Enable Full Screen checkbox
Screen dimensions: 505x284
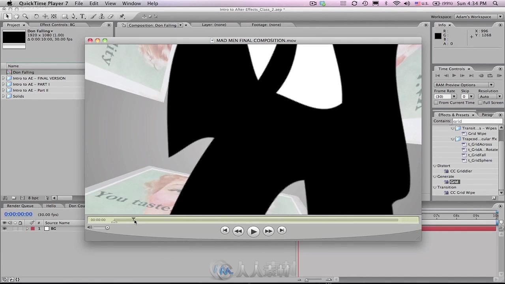pyautogui.click(x=480, y=103)
